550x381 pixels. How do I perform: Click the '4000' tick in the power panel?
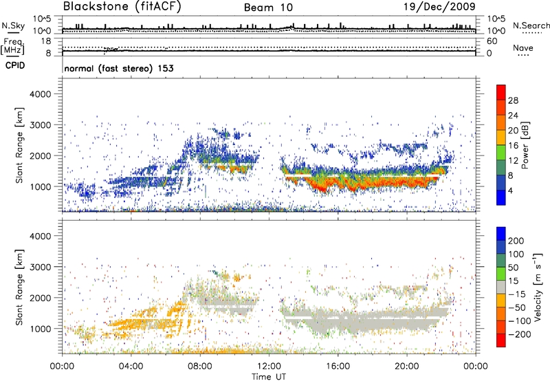[x=40, y=94]
